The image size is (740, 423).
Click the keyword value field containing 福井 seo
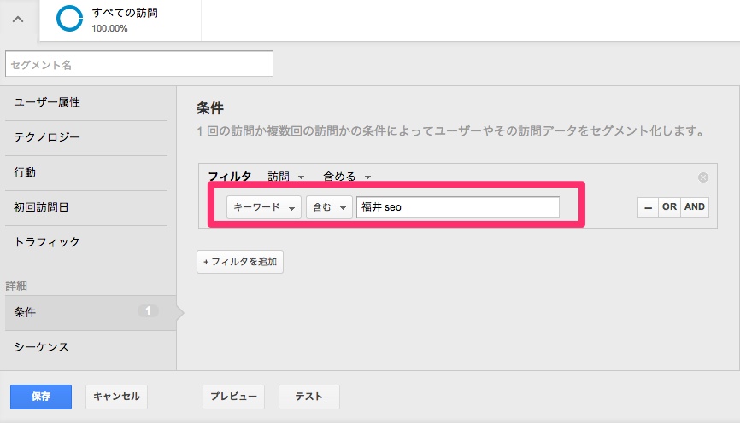457,207
